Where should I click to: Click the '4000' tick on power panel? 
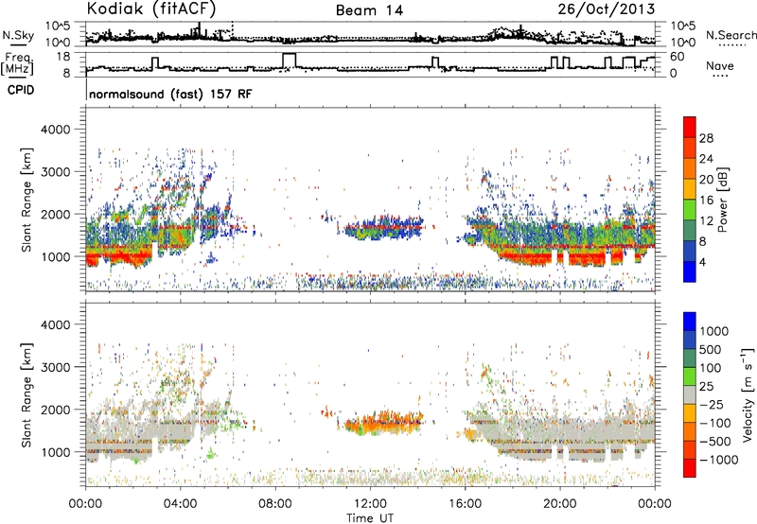click(x=55, y=130)
